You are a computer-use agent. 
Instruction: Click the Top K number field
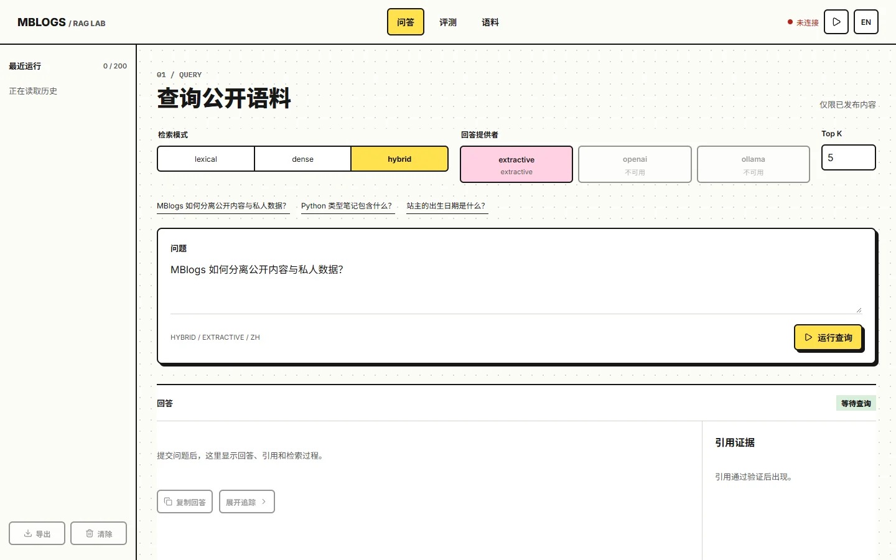pos(849,157)
